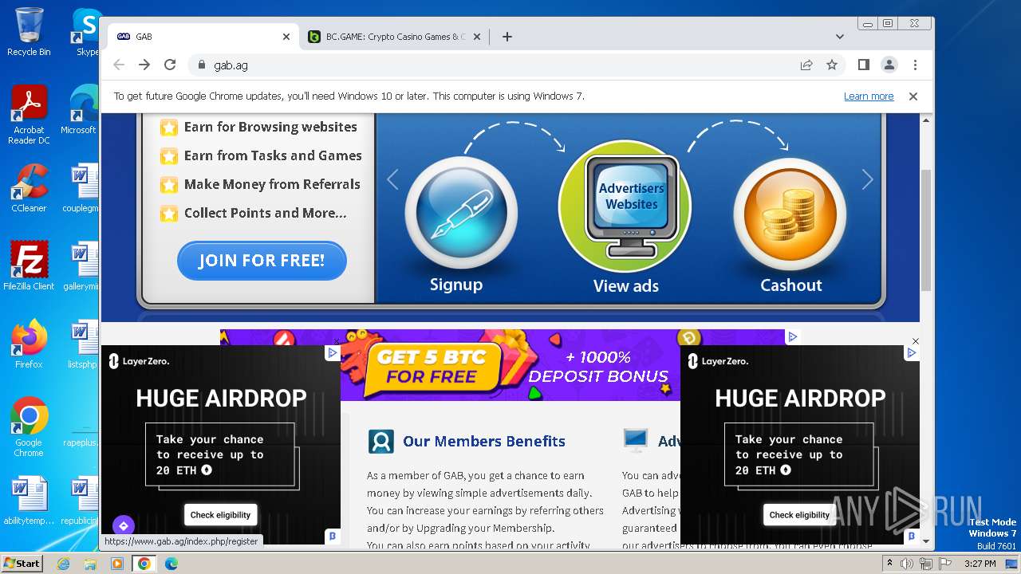Click Check eligibility in right LayerZero ad
The width and height of the screenshot is (1021, 574).
point(799,515)
